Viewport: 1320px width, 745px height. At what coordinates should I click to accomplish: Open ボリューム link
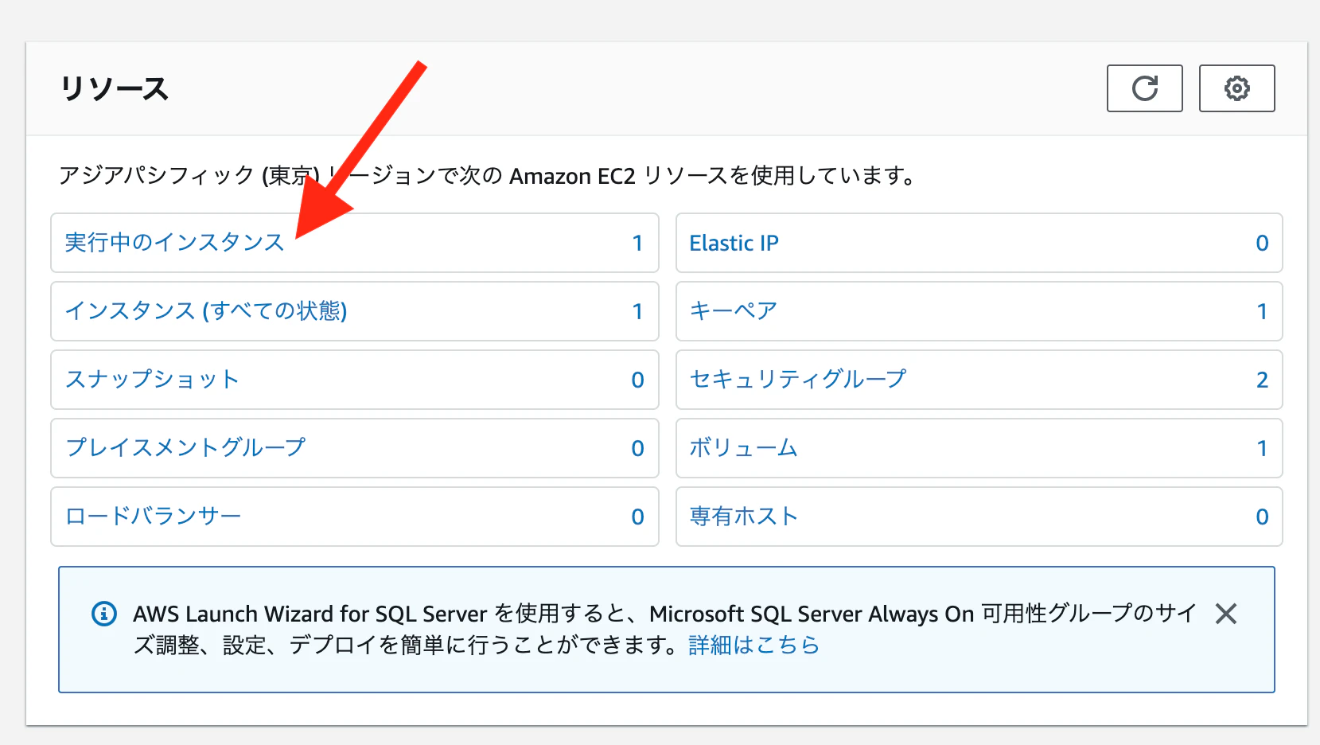pyautogui.click(x=743, y=448)
